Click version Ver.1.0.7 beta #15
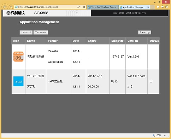The width and height of the screenshot is (171, 139). click(x=136, y=81)
